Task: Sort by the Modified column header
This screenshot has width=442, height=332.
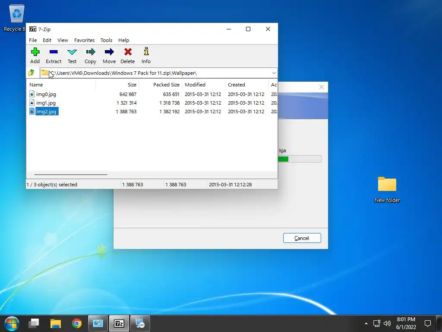Action: (x=204, y=85)
